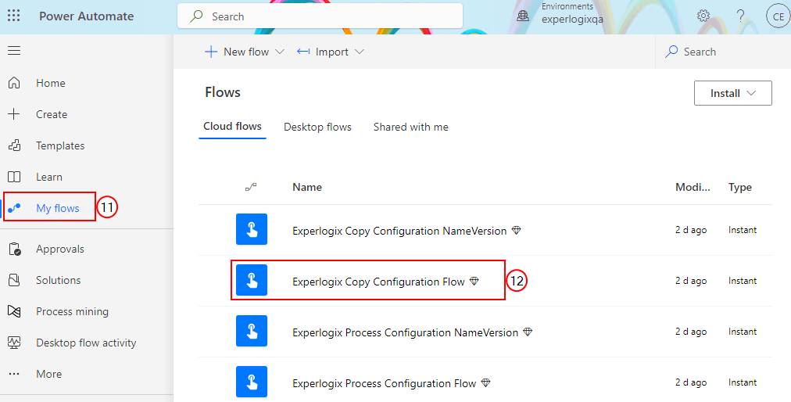Open Experlogix Process Configuration NameVersion flow
Viewport: 791px width, 402px height.
tap(405, 333)
